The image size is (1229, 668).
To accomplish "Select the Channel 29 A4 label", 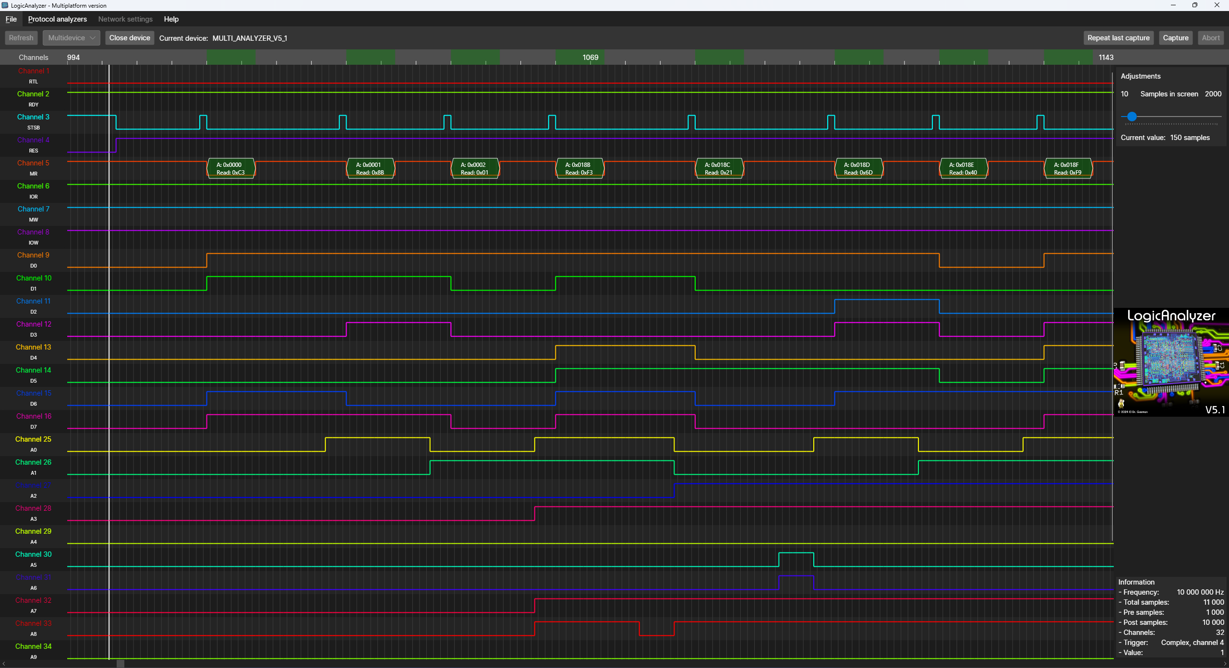I will [x=34, y=536].
